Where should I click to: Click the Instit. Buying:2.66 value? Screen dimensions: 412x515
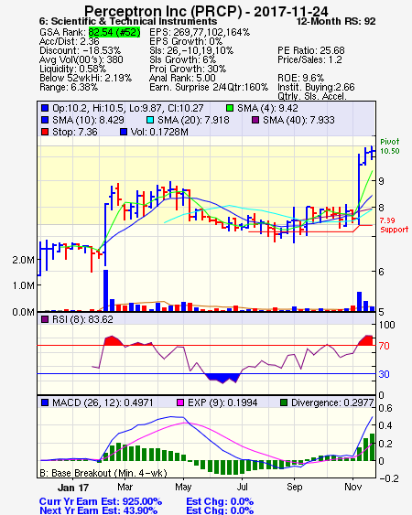316,88
